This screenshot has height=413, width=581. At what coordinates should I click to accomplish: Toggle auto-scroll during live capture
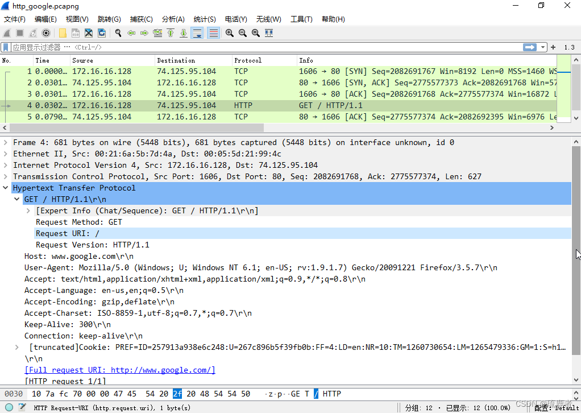point(197,33)
